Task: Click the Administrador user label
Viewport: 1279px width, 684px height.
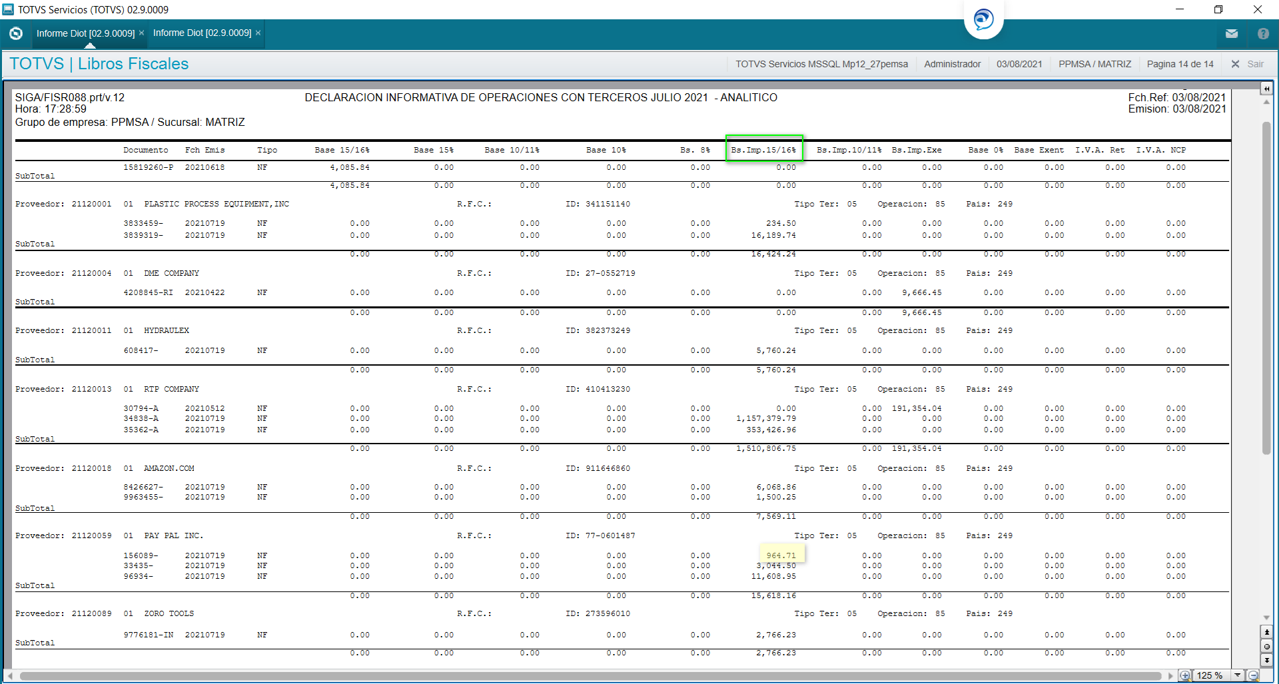Action: [x=952, y=64]
